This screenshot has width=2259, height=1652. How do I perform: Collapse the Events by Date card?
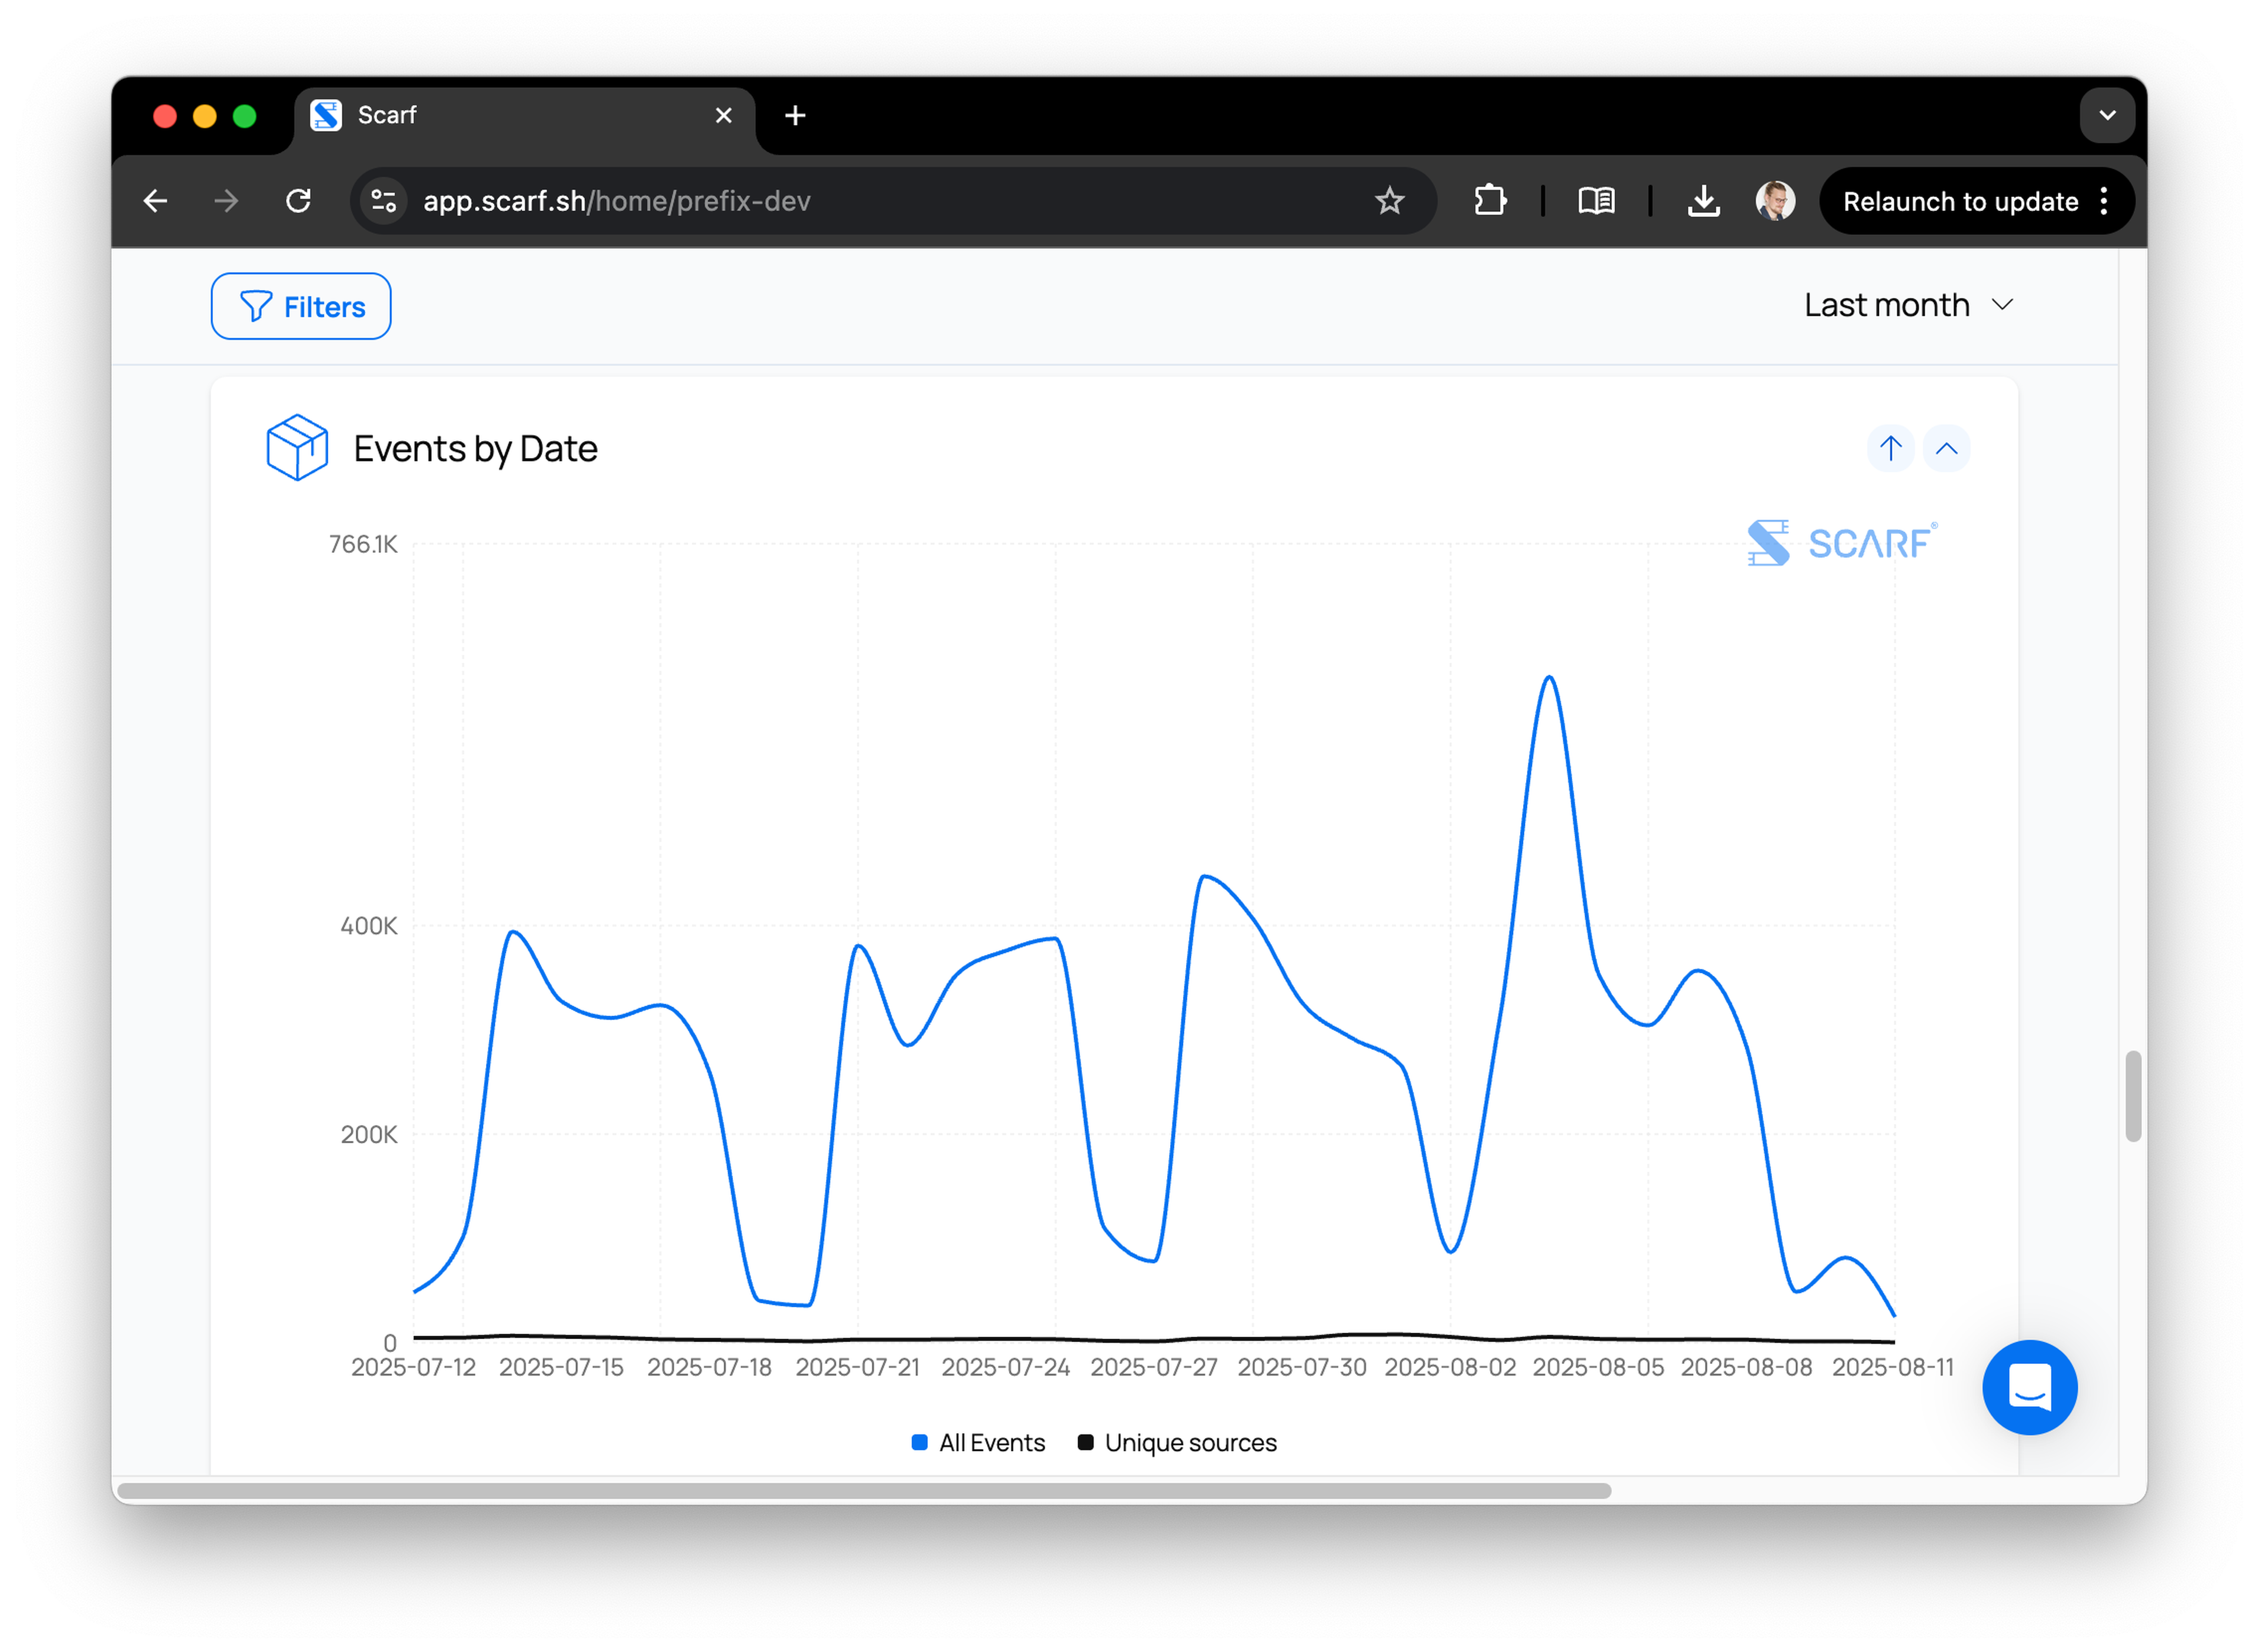point(1945,448)
